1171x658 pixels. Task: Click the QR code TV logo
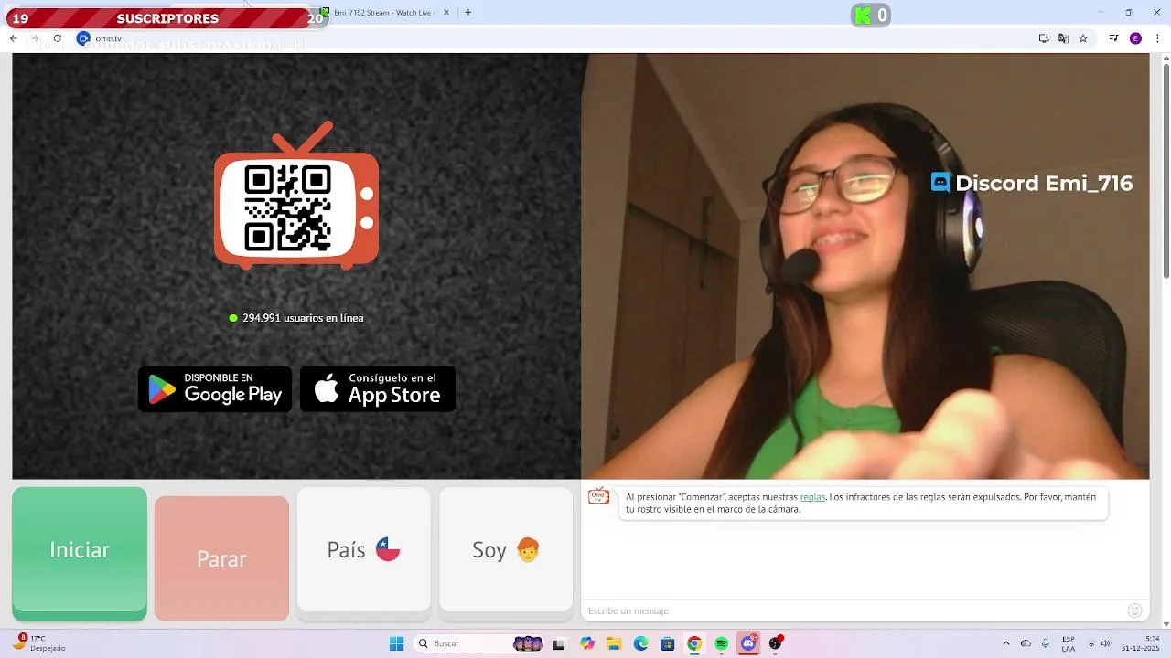click(296, 196)
